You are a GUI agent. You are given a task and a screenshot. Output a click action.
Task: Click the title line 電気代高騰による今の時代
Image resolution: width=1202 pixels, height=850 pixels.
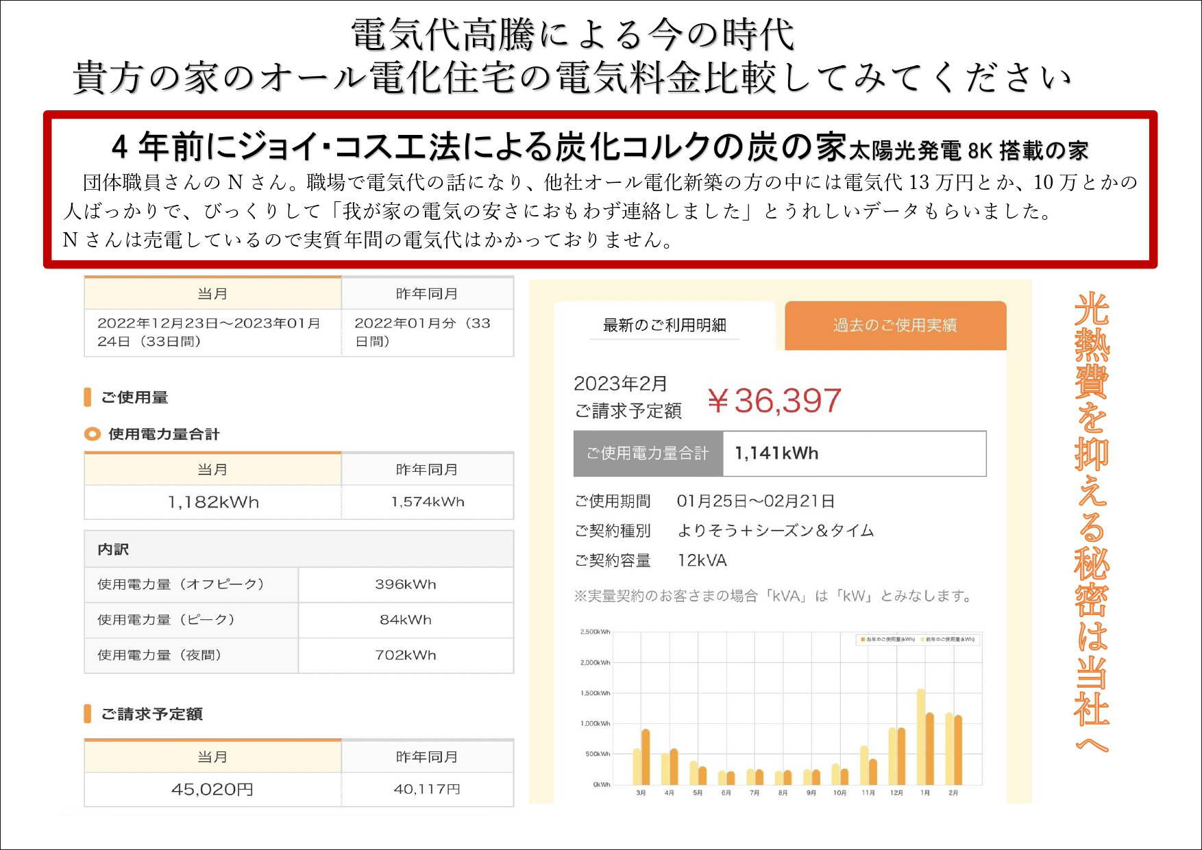[x=573, y=34]
